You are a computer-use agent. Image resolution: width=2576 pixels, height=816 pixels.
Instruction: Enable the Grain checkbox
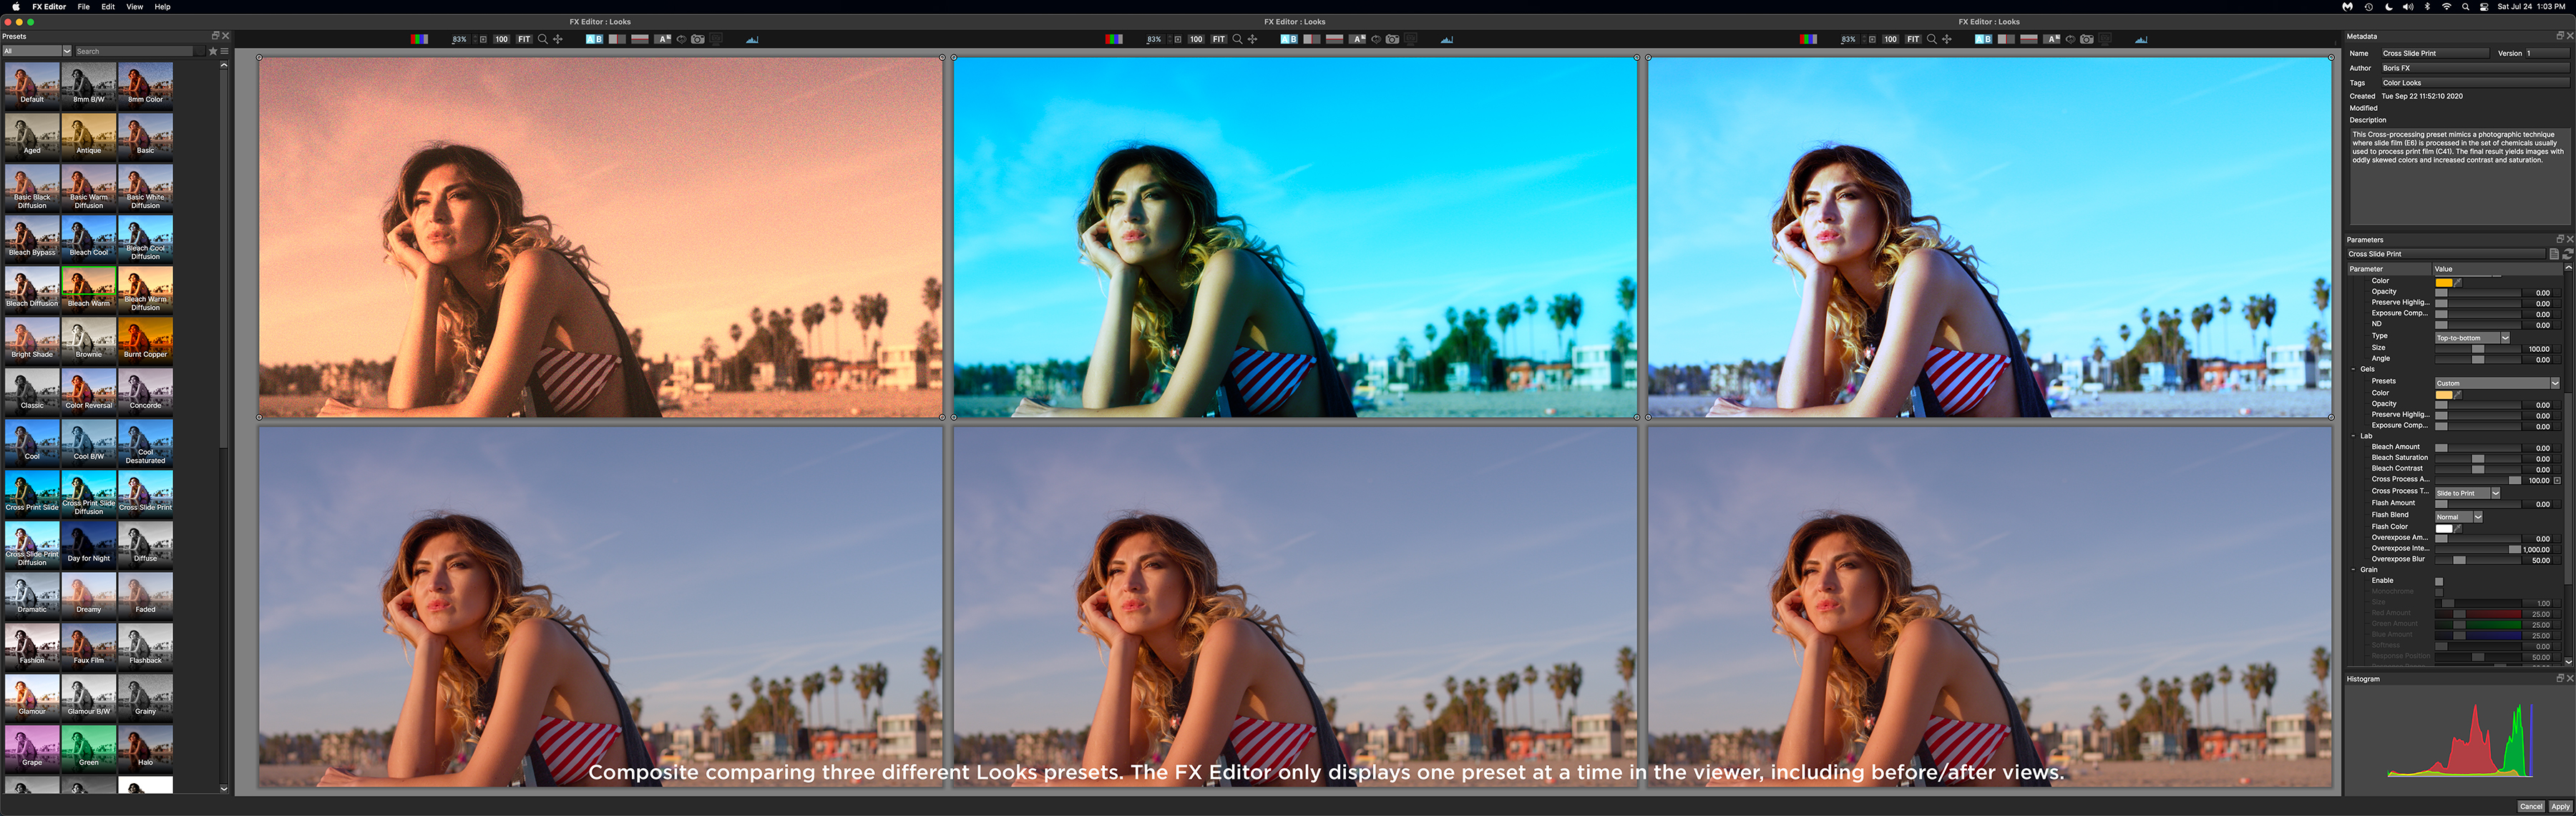point(2439,581)
